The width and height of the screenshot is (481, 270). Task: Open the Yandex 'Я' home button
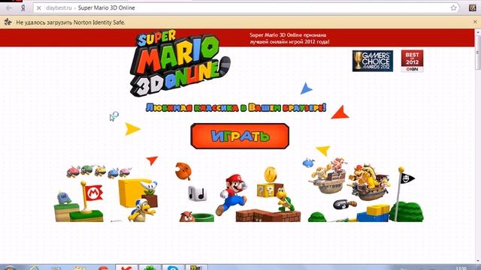coord(23,8)
